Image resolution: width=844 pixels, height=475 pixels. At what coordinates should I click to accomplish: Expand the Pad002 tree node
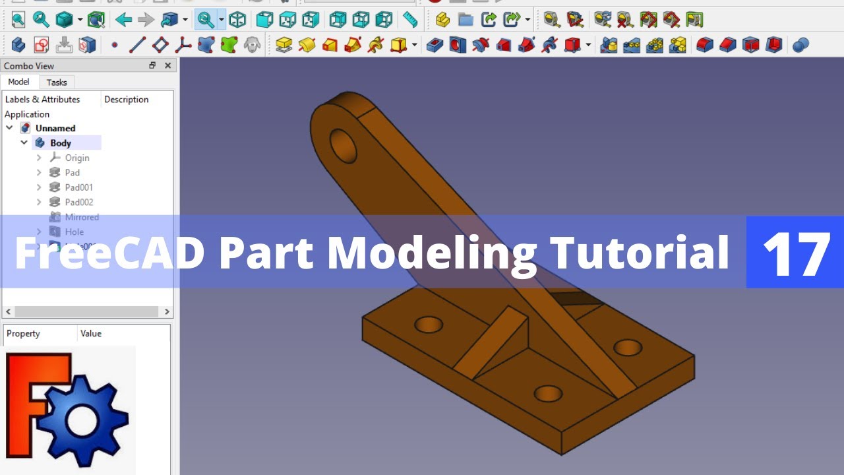pyautogui.click(x=39, y=202)
